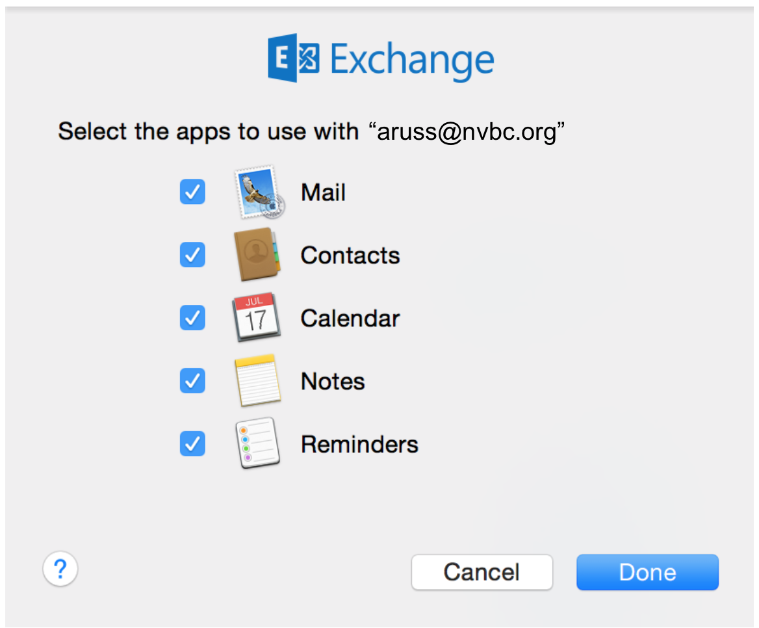Click the Calendar app icon

tap(257, 317)
